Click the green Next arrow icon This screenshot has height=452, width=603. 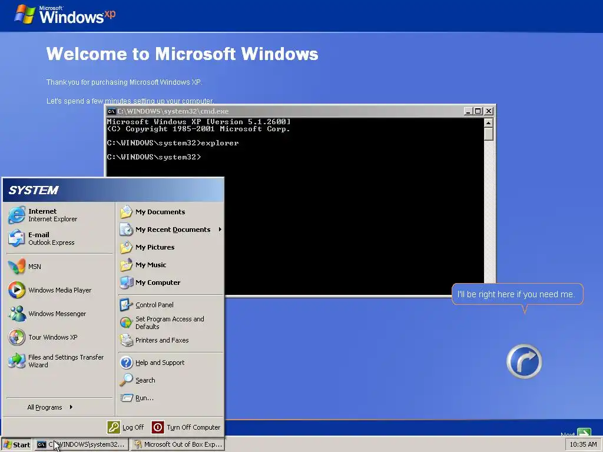[x=584, y=433]
